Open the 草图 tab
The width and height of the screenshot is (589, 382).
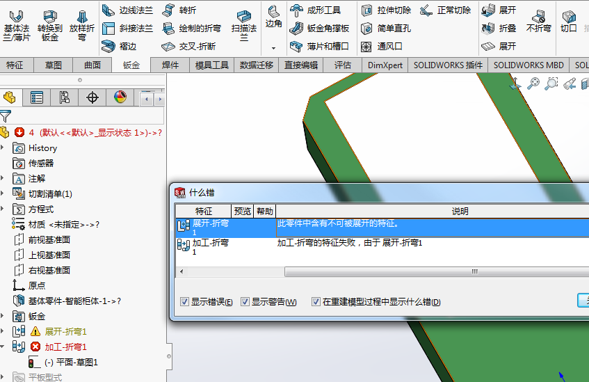54,65
